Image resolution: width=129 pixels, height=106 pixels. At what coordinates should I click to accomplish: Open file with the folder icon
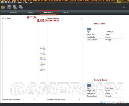(x=3, y=7)
